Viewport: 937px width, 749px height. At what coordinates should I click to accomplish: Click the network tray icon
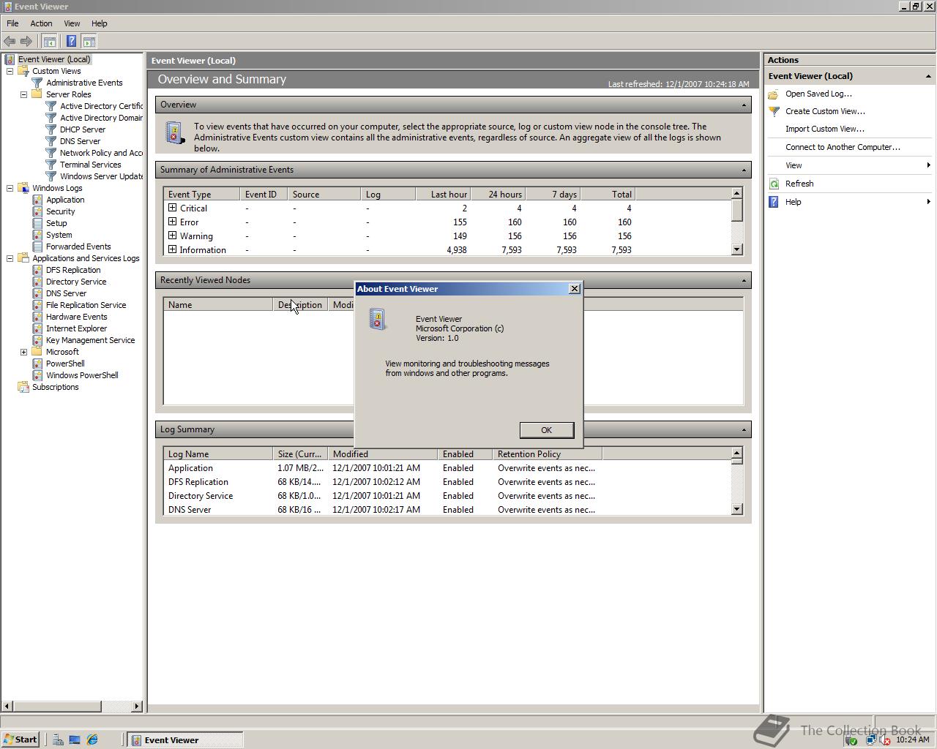point(870,739)
